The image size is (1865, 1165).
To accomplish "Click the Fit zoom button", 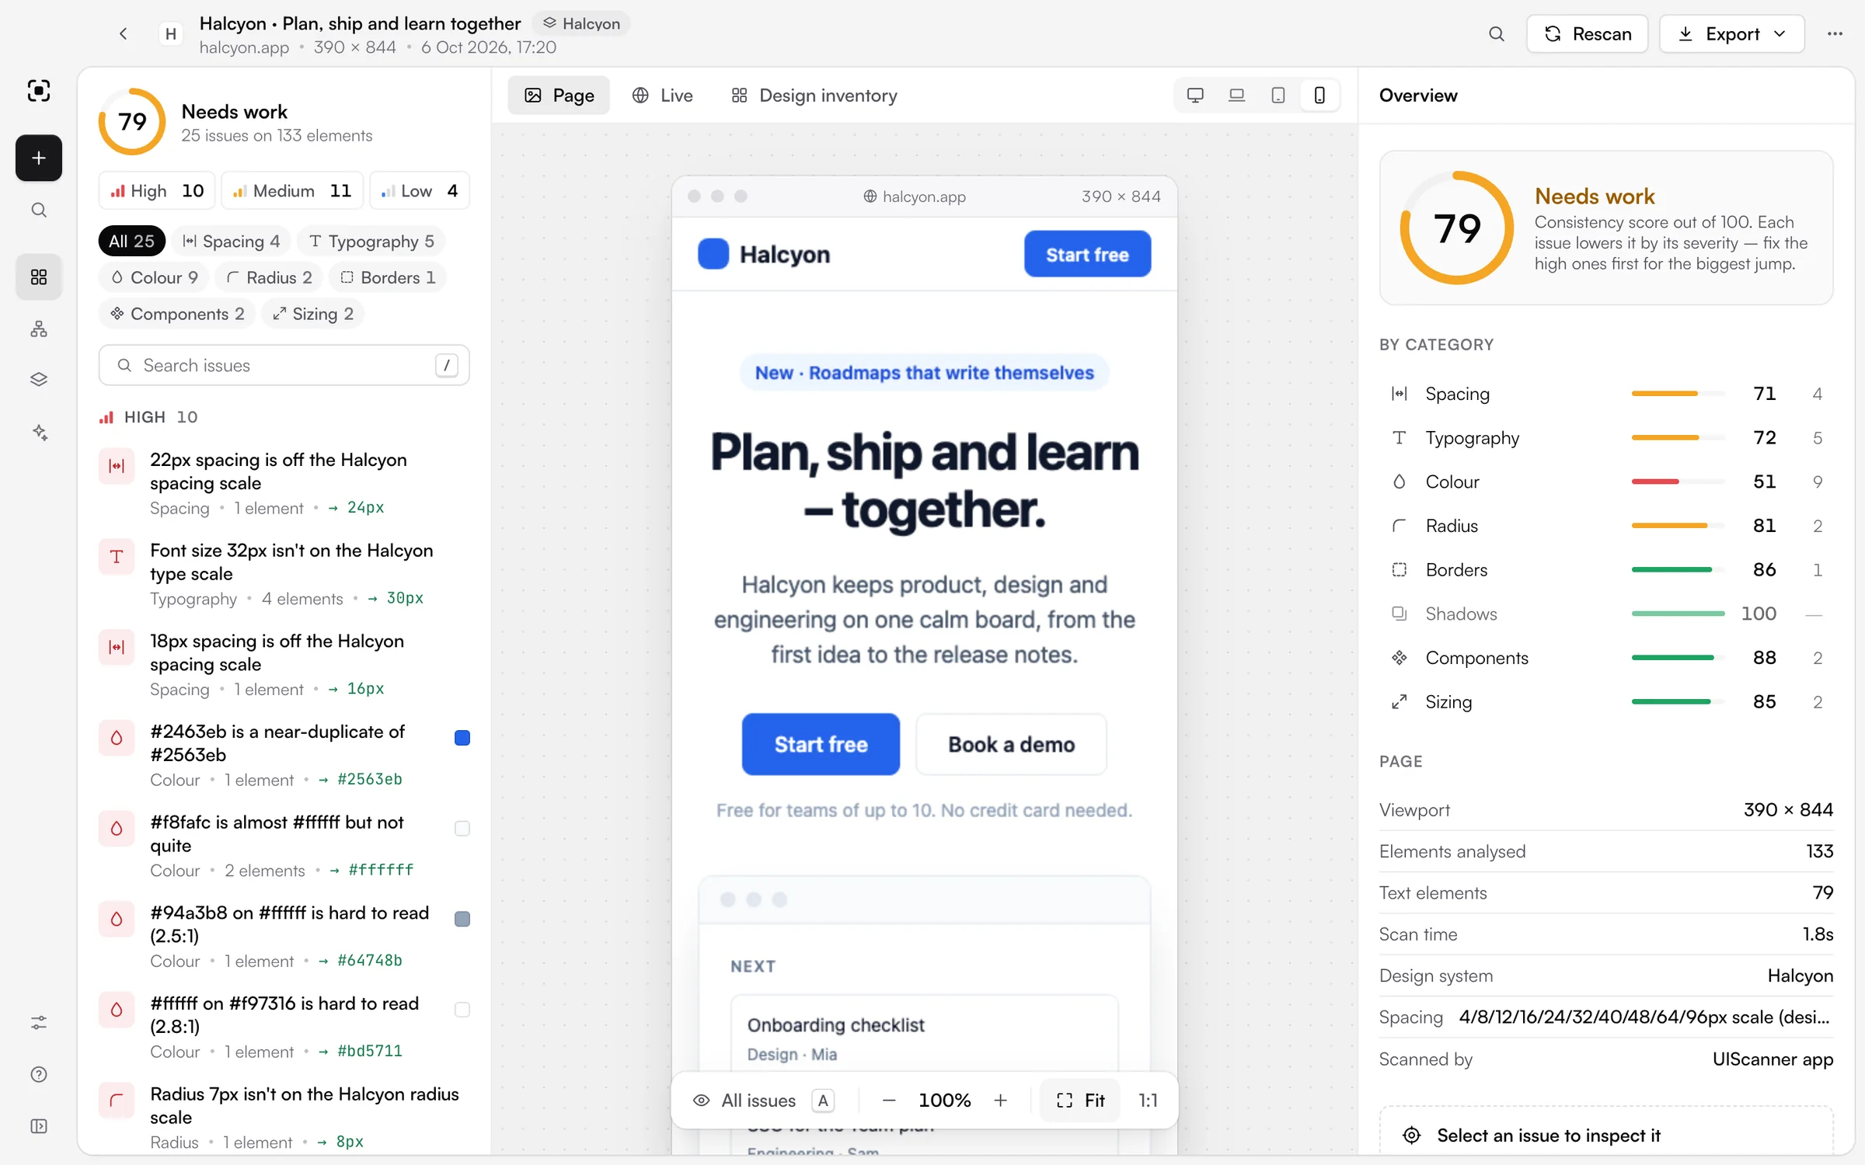I will point(1080,1101).
